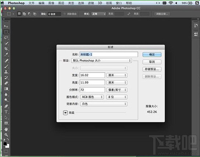
Task: Reset default foreground and background colors
Action: click(x=4, y=139)
